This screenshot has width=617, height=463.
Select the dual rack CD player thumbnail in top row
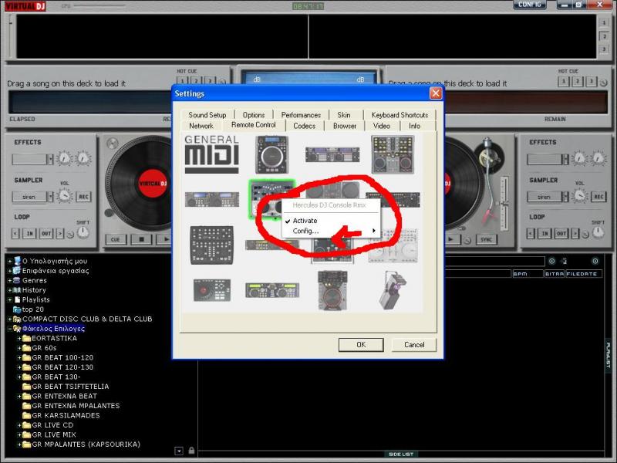(x=332, y=154)
